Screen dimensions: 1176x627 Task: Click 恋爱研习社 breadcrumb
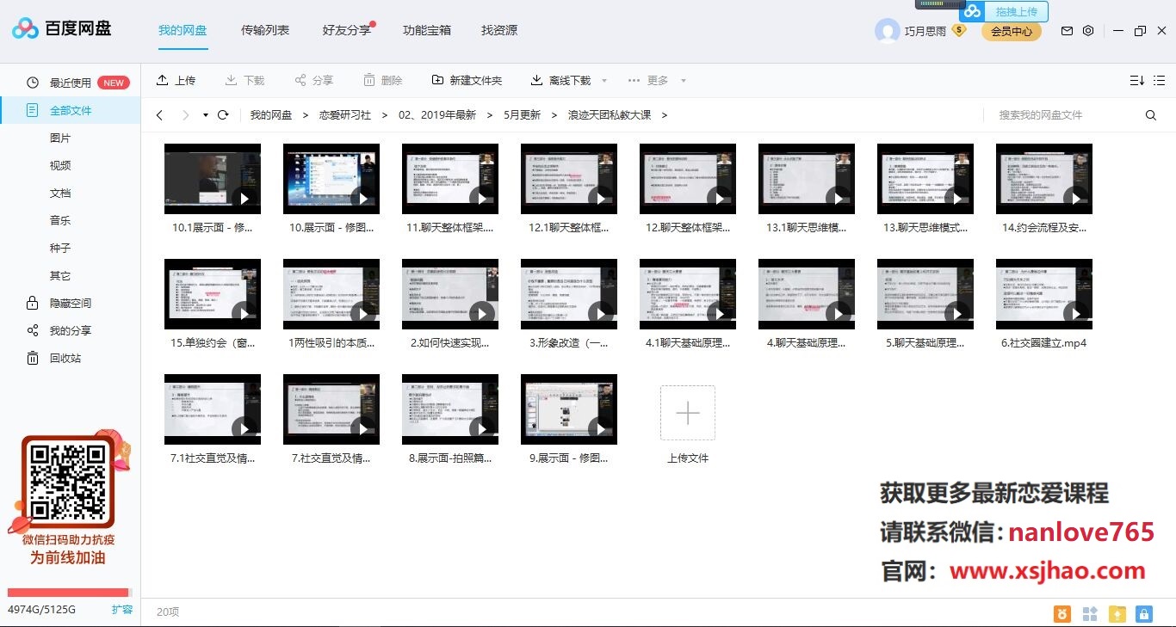coord(345,115)
